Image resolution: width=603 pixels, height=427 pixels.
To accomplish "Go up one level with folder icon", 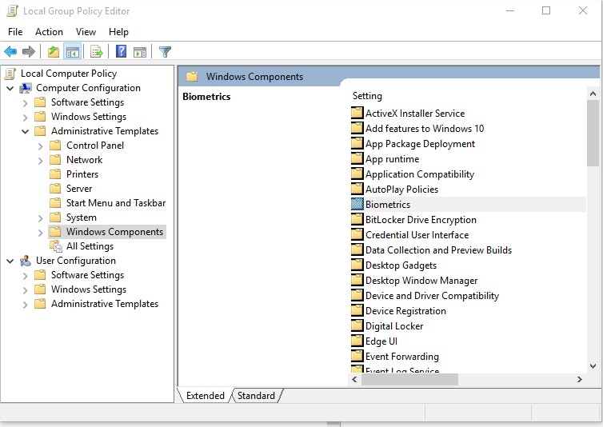I will coord(53,51).
